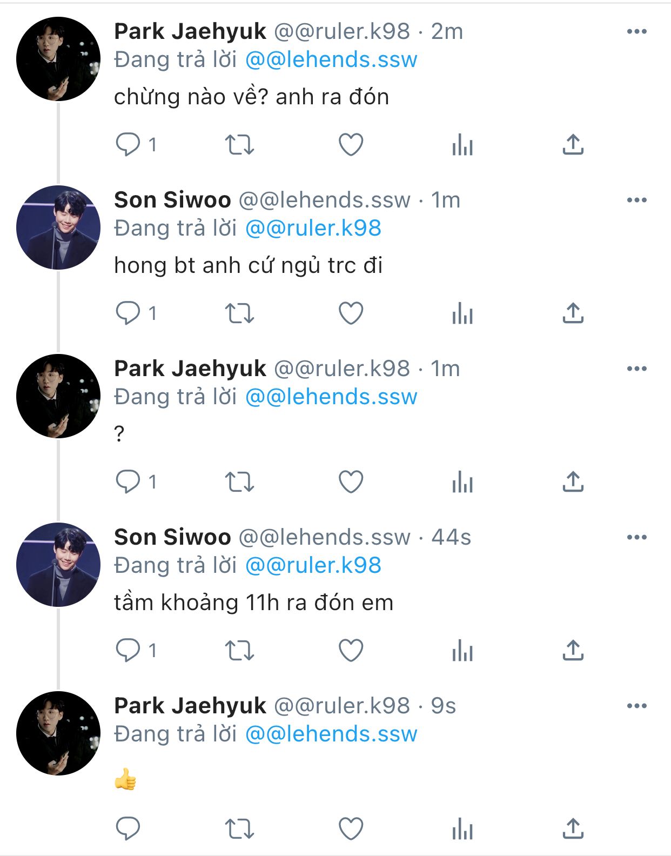Screen dimensions: 671x856
Task: Reply to the "chừng nào về? anh ra đón" tweet
Action: click(x=128, y=145)
